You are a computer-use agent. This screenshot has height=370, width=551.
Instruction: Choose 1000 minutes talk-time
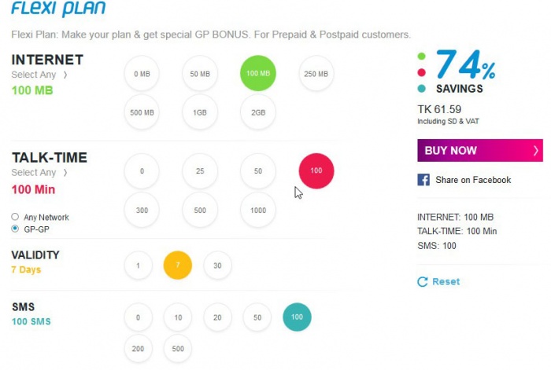[x=257, y=210]
